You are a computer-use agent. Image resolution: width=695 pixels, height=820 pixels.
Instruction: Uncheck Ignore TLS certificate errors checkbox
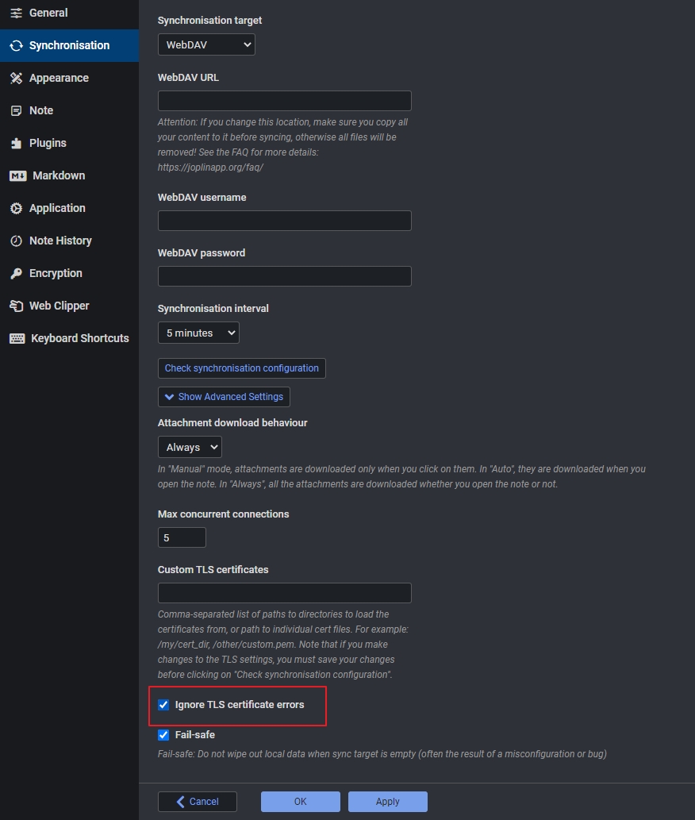[x=163, y=705]
